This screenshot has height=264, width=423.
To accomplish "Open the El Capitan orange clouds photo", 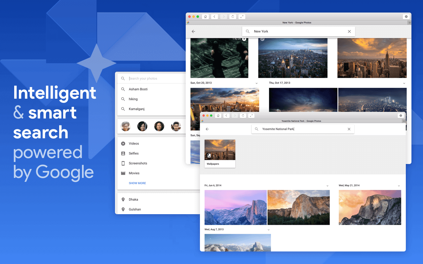I will pyautogui.click(x=298, y=207).
